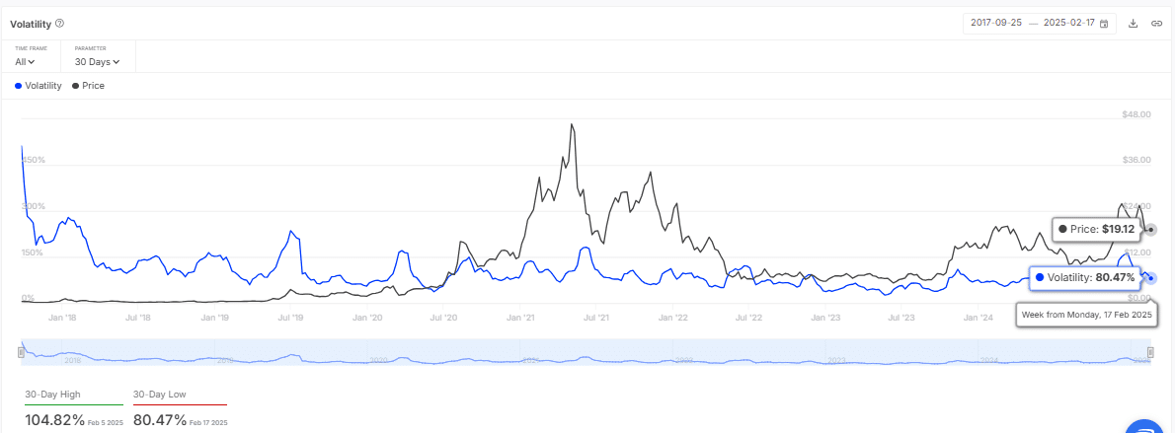The width and height of the screenshot is (1175, 433).
Task: Copy the chart link via chain icon
Action: (1156, 23)
